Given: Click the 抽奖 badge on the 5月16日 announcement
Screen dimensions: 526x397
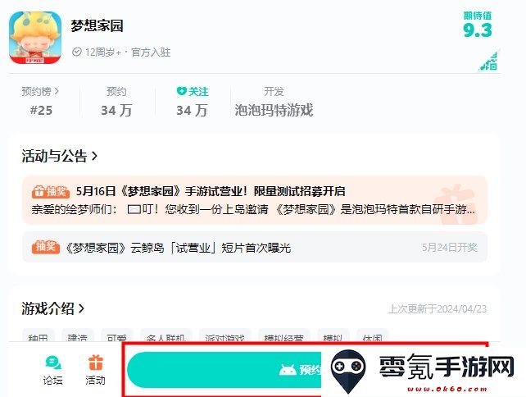Looking at the screenshot, I should [x=51, y=191].
